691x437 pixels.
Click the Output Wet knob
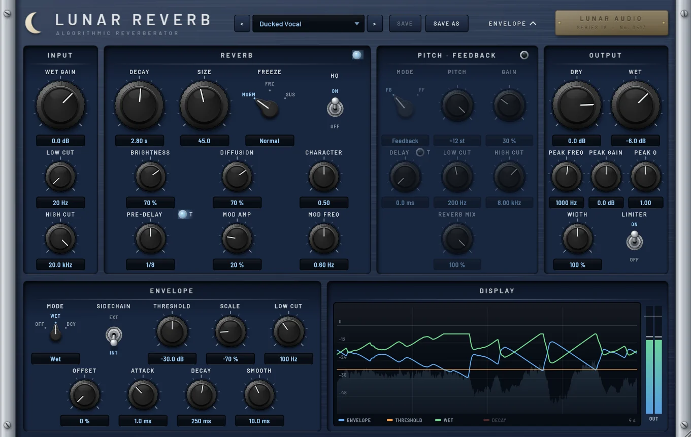(x=636, y=105)
